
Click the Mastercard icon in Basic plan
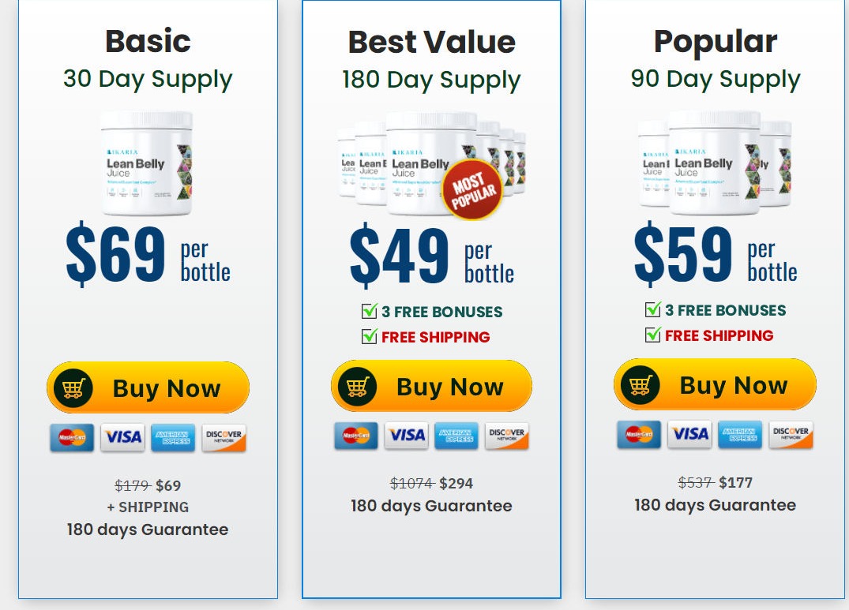coord(72,438)
